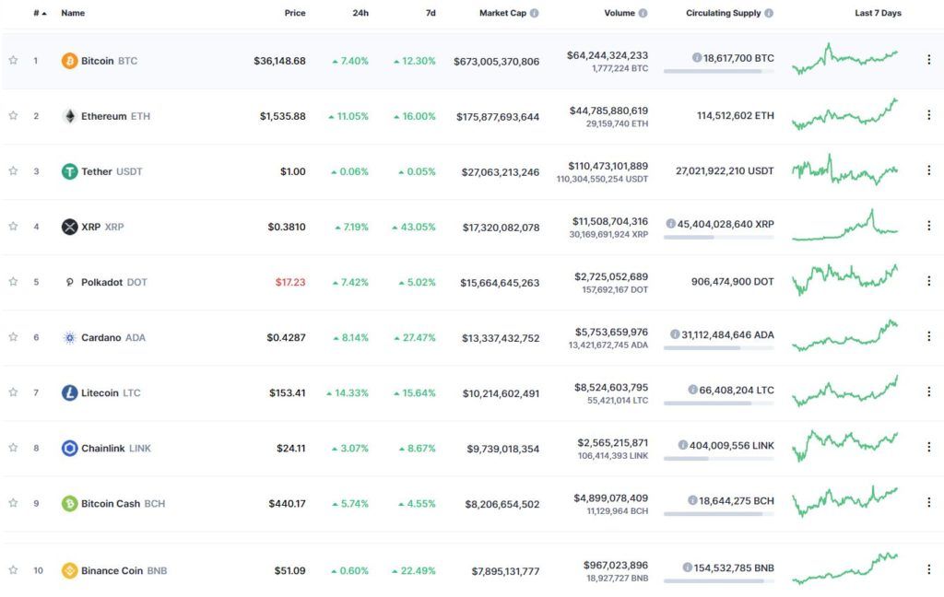This screenshot has width=944, height=597.
Task: Click the red Polkadot price $17.23
Action: [290, 282]
